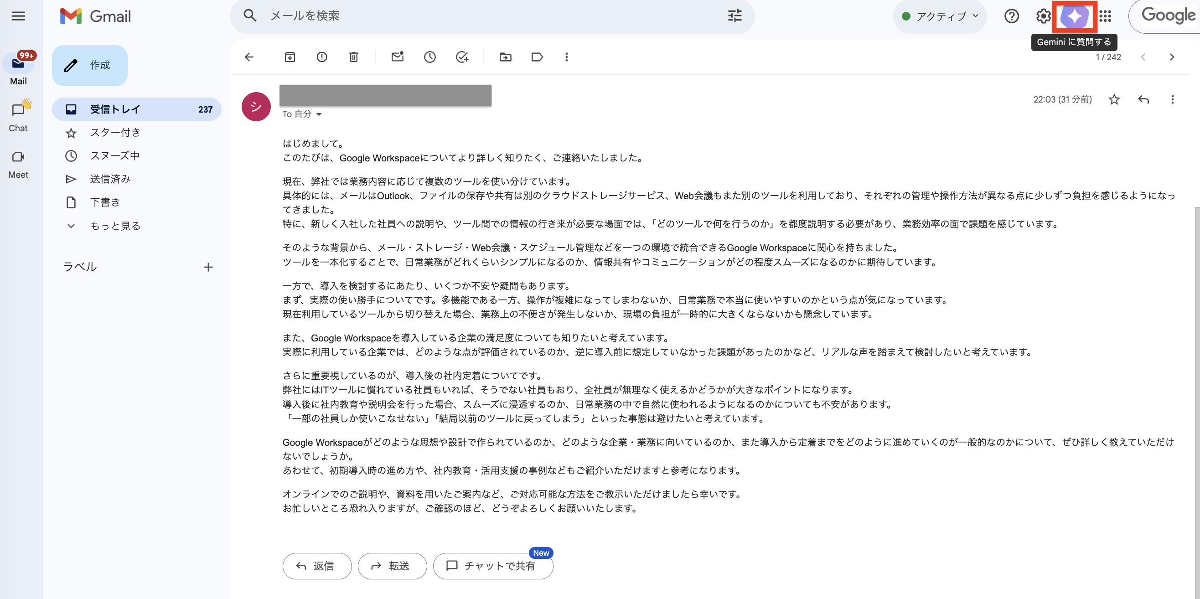Move the email to another folder
This screenshot has width=1200, height=599.
(x=505, y=57)
